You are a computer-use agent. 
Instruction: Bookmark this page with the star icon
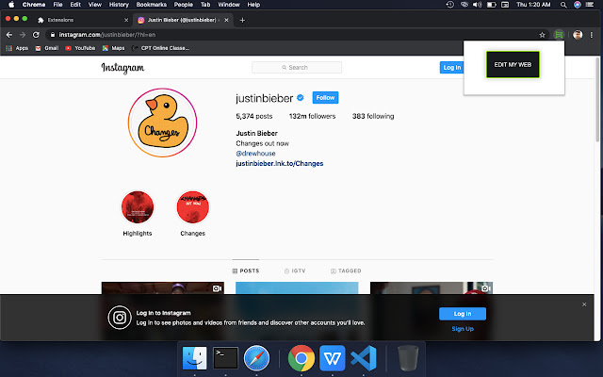(543, 35)
